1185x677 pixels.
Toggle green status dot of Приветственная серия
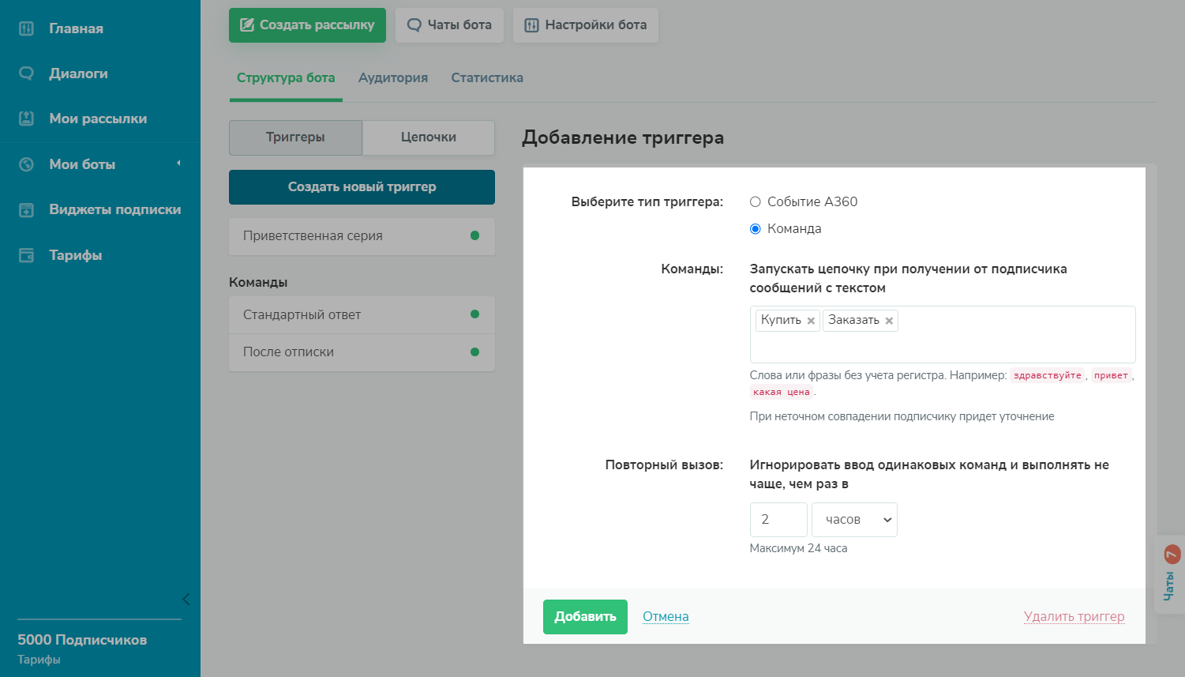click(x=474, y=235)
